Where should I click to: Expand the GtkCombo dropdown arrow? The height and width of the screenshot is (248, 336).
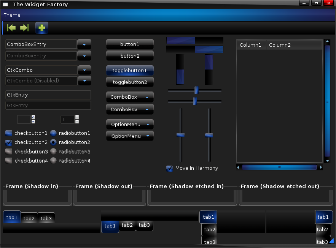tap(84, 70)
